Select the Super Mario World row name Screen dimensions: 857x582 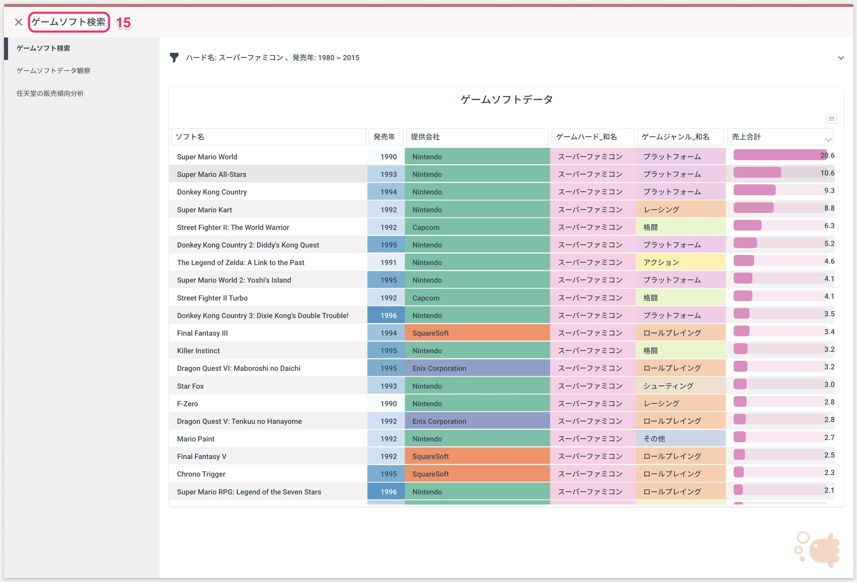click(207, 157)
